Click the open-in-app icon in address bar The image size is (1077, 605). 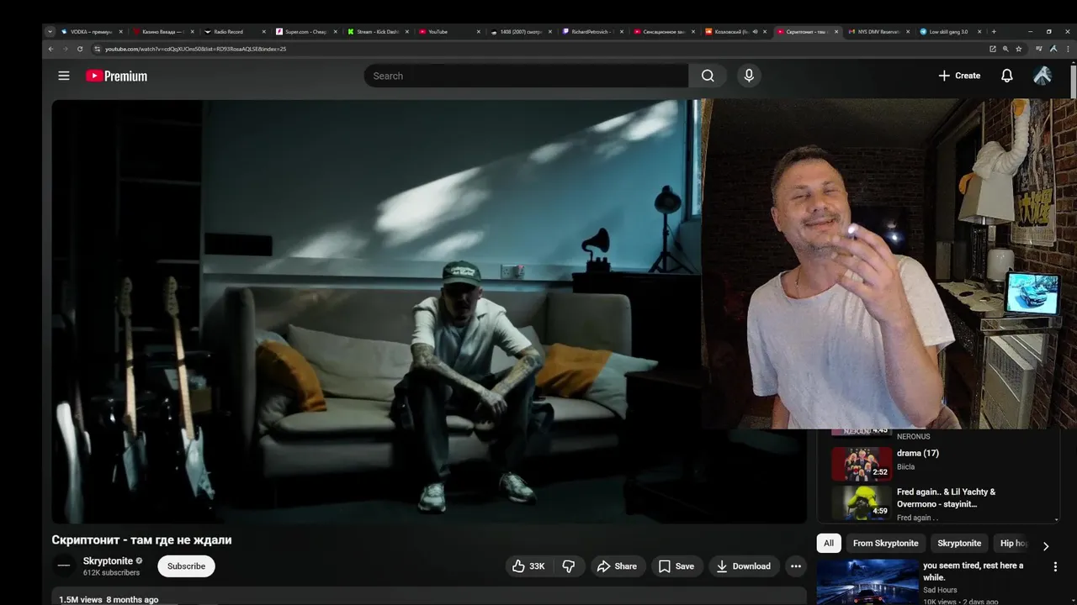point(993,49)
